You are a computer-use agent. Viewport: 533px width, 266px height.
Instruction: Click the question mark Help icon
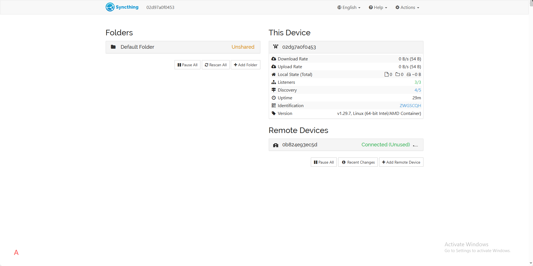pos(371,8)
